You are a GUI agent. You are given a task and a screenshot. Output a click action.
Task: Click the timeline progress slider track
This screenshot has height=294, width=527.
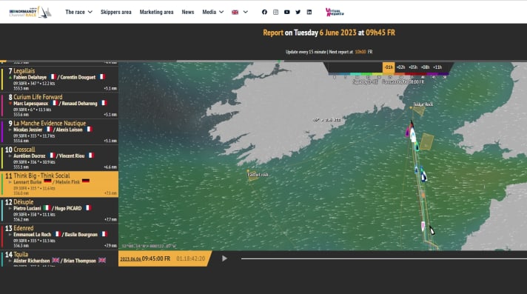tap(384, 258)
